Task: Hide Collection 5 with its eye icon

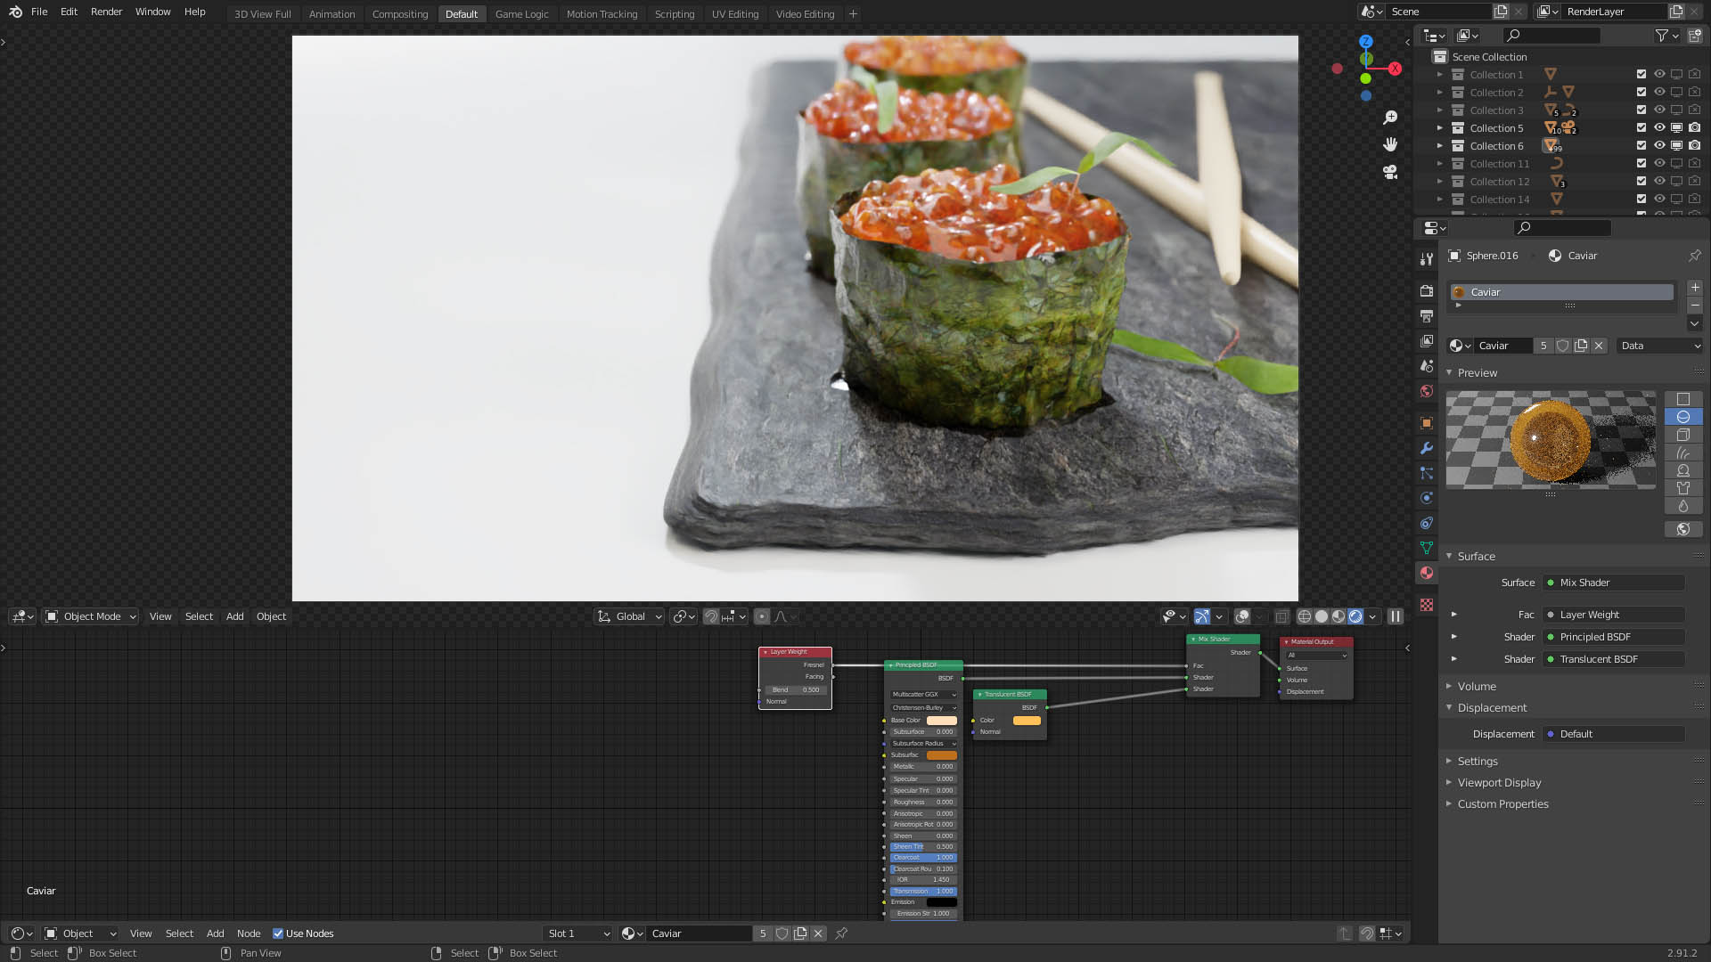Action: tap(1659, 127)
